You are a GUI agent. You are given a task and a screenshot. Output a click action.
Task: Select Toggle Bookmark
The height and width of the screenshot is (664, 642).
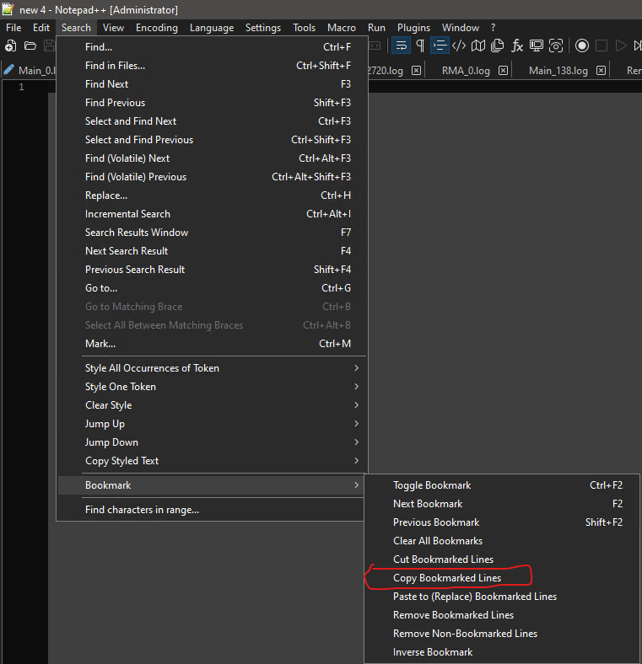click(502, 485)
